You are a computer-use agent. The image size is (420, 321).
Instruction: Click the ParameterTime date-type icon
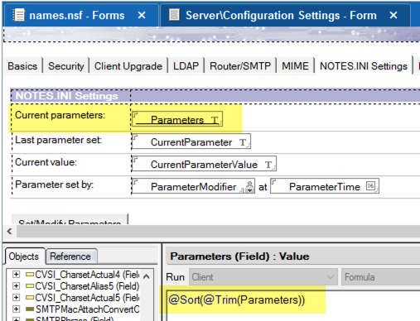pos(370,186)
